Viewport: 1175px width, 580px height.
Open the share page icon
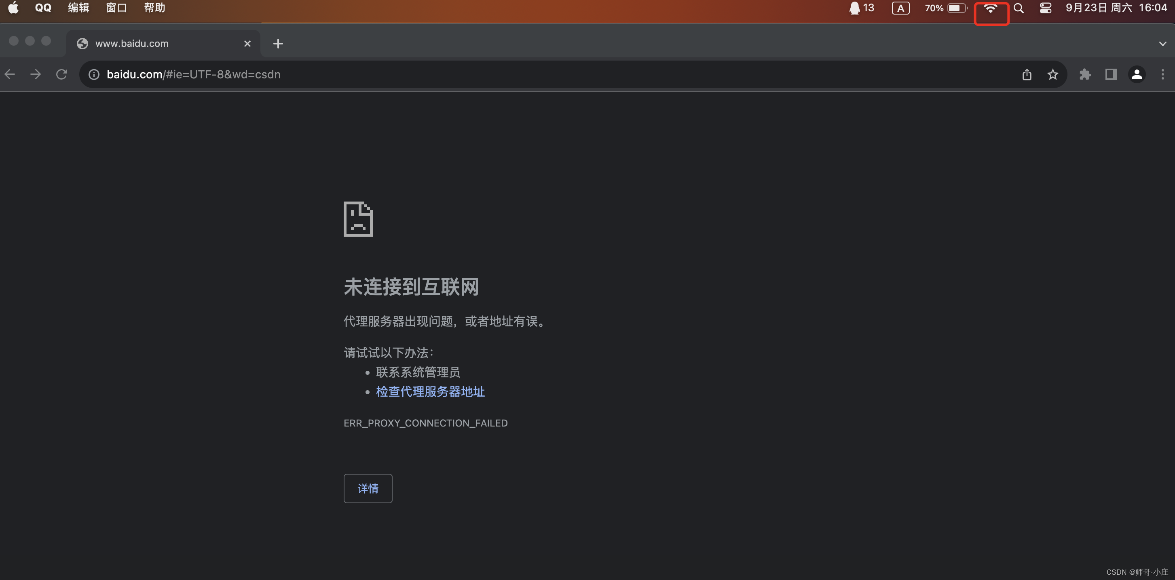(1027, 74)
